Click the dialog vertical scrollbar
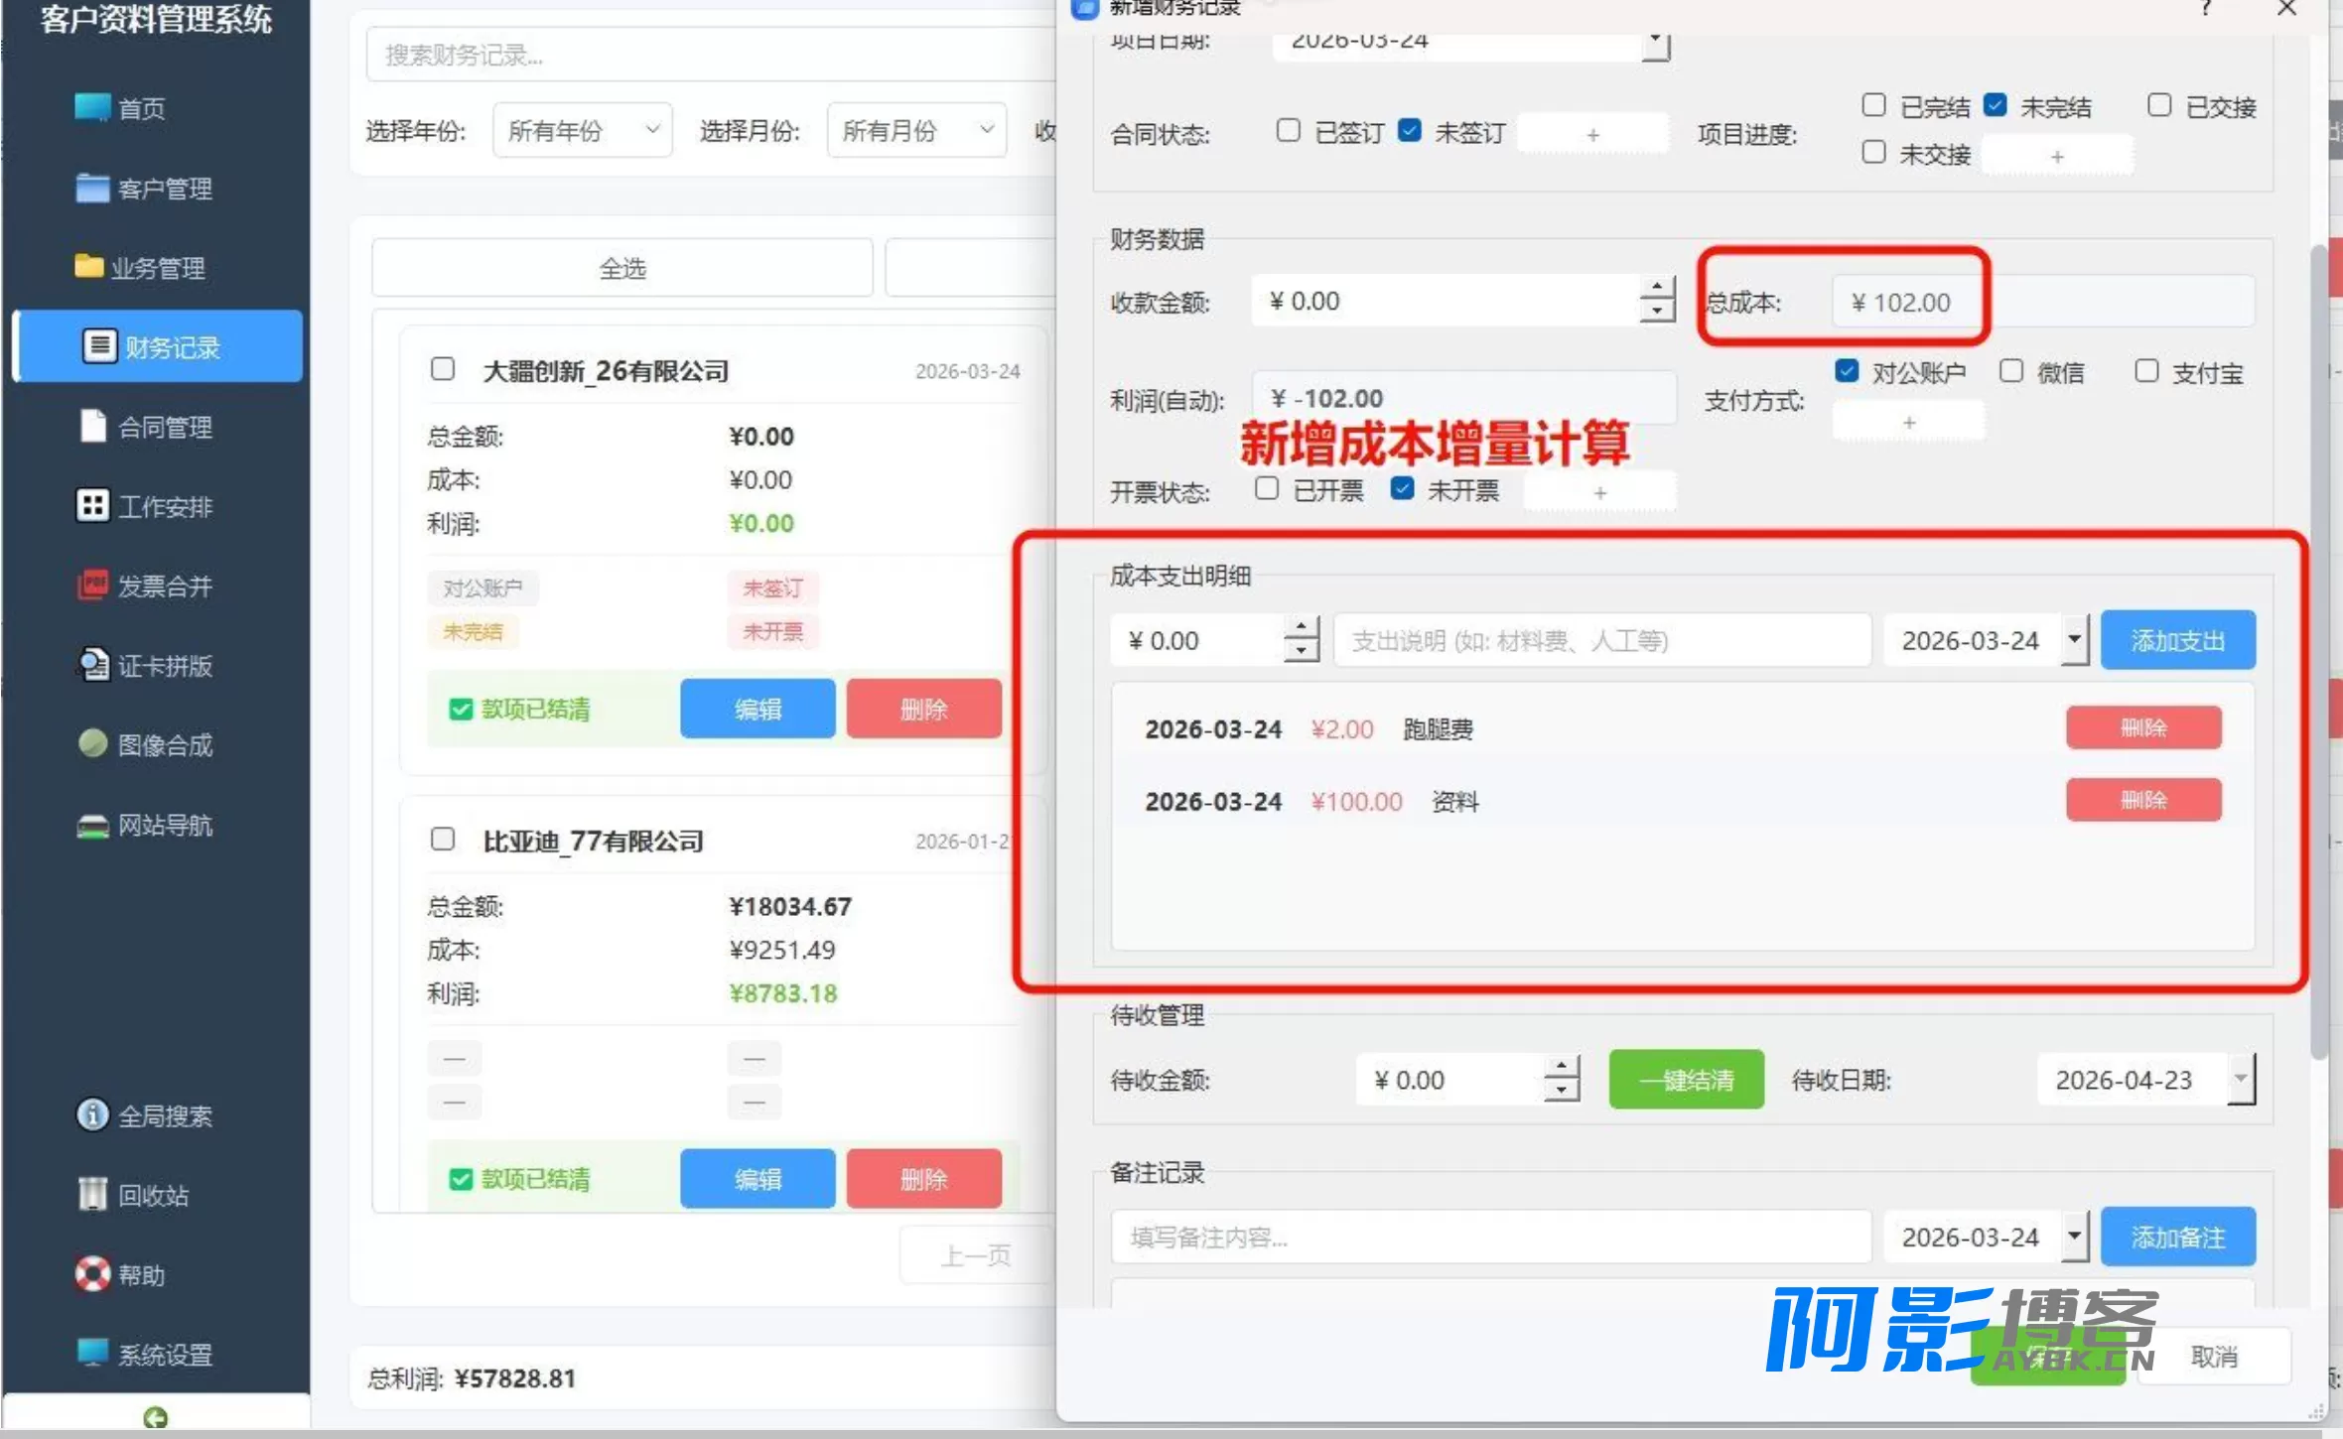 (x=2317, y=650)
